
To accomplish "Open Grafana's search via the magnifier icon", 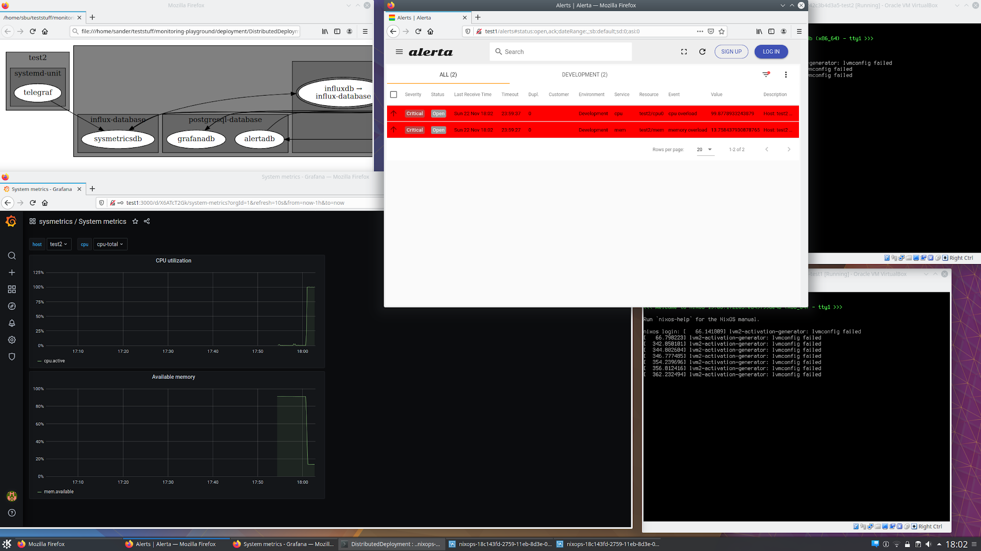I will pyautogui.click(x=11, y=255).
